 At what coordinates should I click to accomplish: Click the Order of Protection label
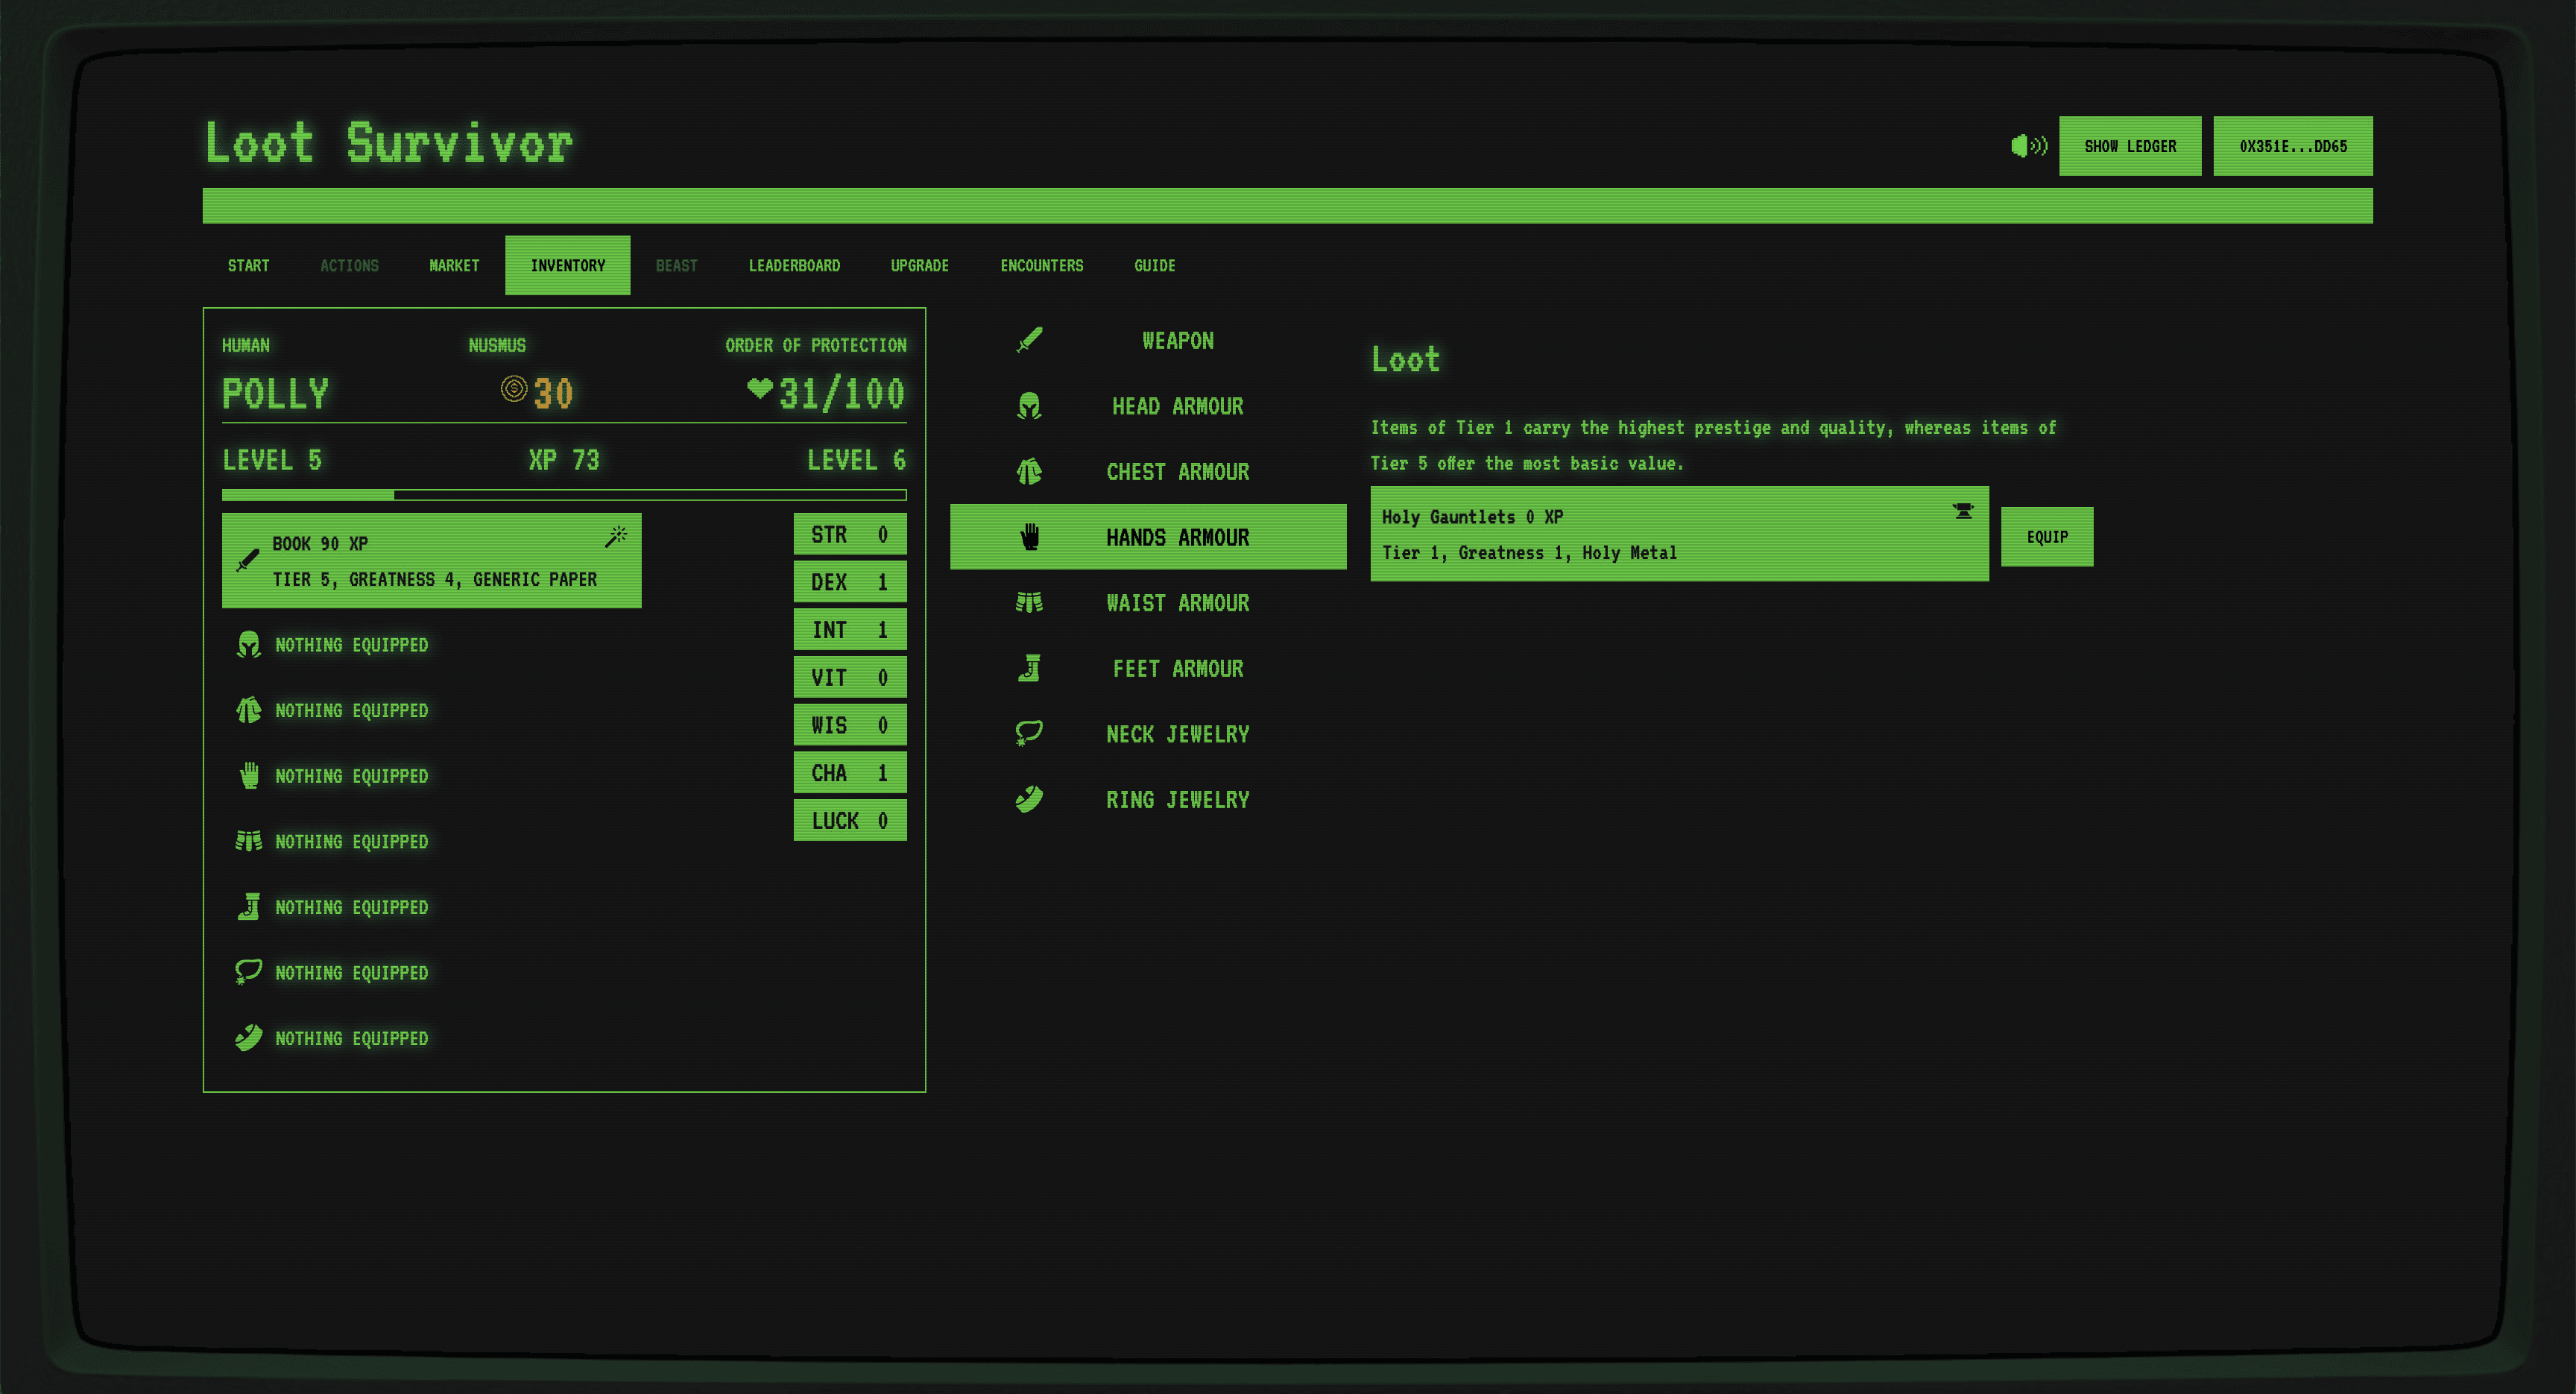pyautogui.click(x=816, y=345)
